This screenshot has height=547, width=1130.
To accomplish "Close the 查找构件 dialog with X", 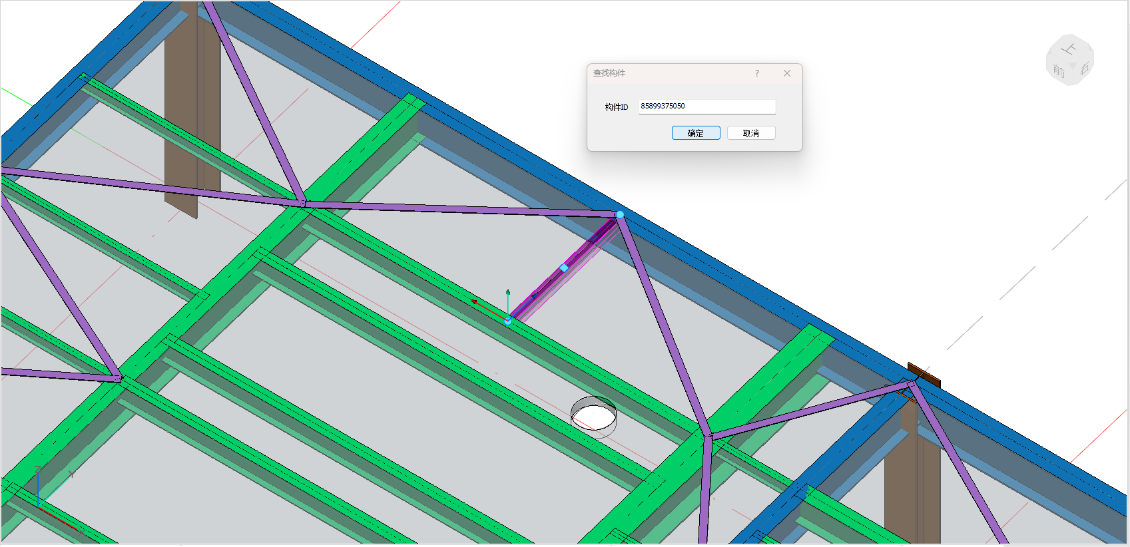I will click(x=787, y=73).
